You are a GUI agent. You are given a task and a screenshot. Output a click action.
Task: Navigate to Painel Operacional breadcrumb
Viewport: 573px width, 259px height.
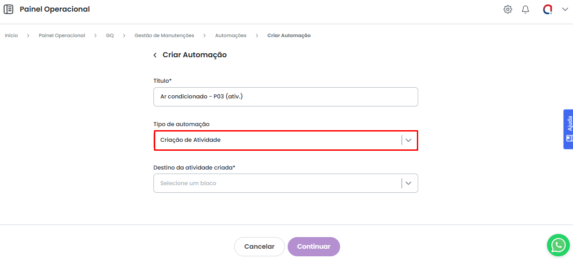click(62, 35)
